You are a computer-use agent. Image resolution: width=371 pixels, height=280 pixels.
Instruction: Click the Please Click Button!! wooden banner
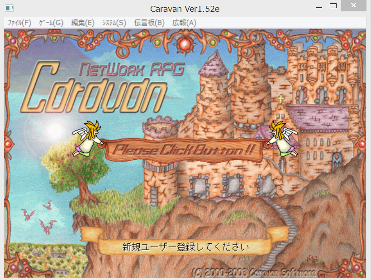(184, 150)
